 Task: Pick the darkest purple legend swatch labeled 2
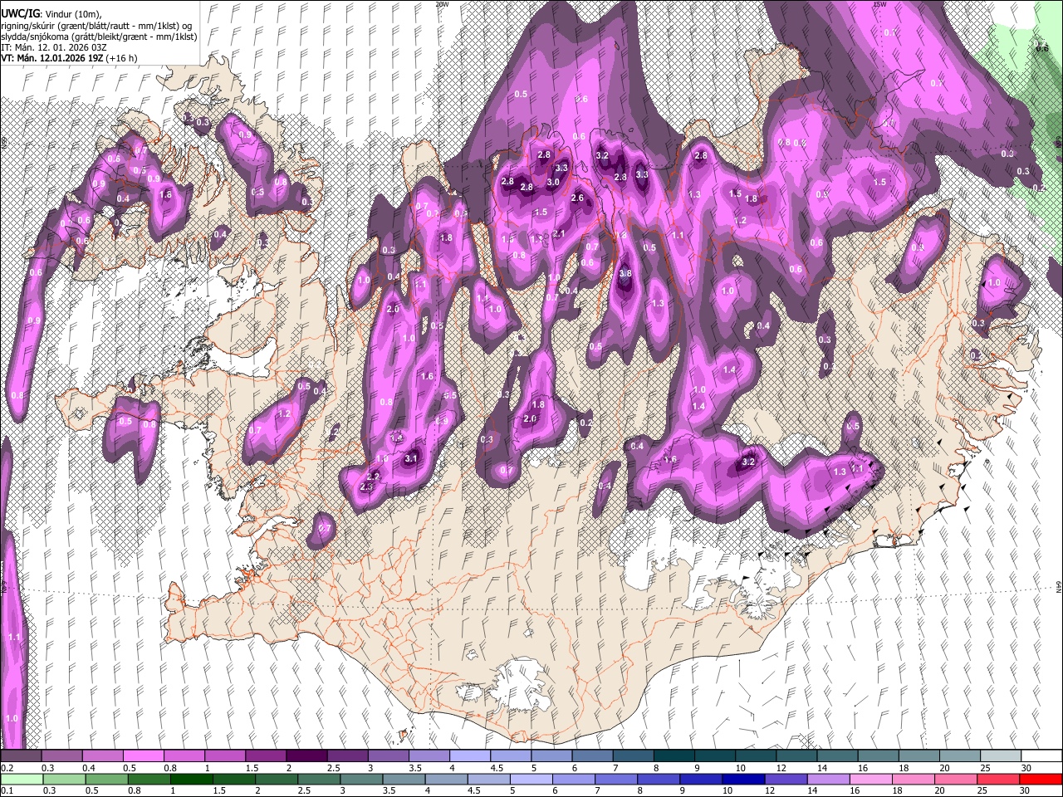pos(306,756)
